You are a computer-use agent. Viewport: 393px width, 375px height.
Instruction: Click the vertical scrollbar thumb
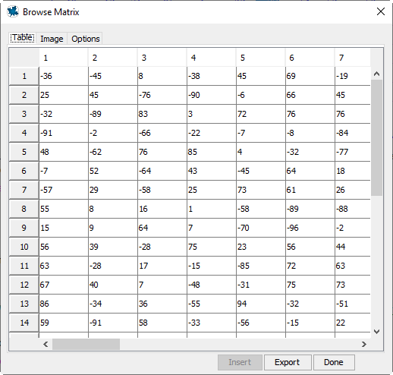tap(376, 137)
